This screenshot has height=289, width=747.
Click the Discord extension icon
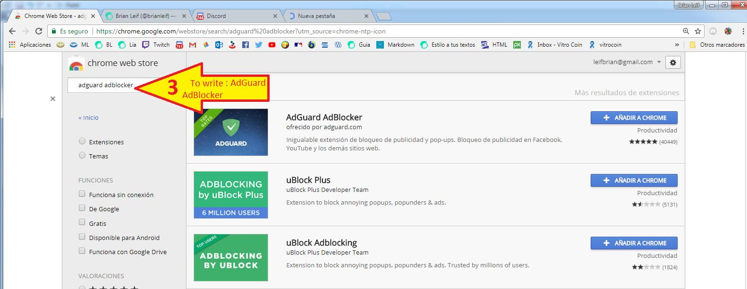pyautogui.click(x=713, y=31)
